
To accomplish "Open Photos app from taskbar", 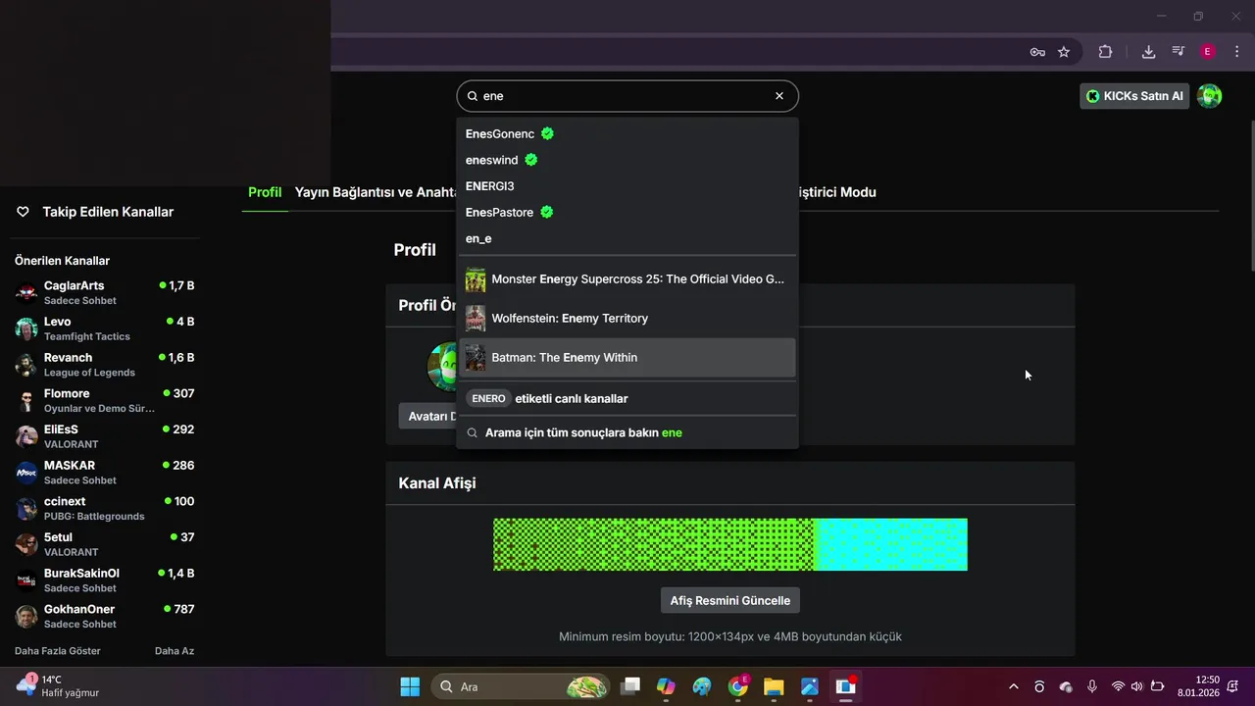I will point(810,686).
